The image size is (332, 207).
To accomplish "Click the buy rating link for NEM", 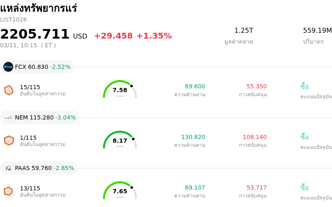I will tap(305, 137).
